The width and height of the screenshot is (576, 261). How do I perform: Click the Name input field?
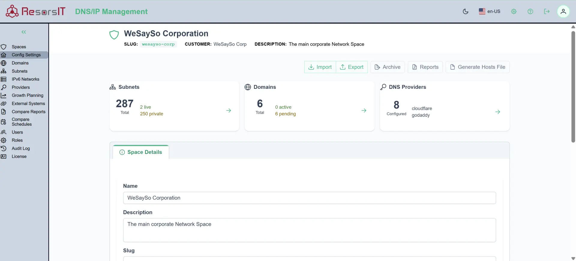pyautogui.click(x=309, y=198)
